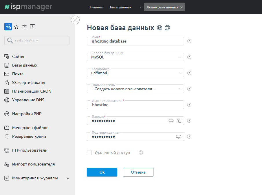Toggle visibility eye in Подтверждение field
Image resolution: width=262 pixels, height=195 pixels.
click(x=179, y=137)
